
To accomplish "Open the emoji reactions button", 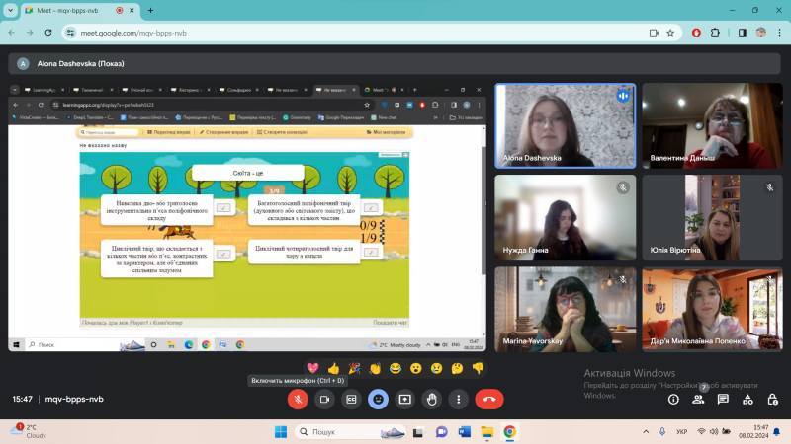I will click(x=378, y=400).
